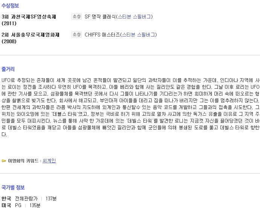Viewport: 260px width, 215px height.
Task: Click the 초청 badge next to CHIFFS 매스터즈
Action: [77, 35]
